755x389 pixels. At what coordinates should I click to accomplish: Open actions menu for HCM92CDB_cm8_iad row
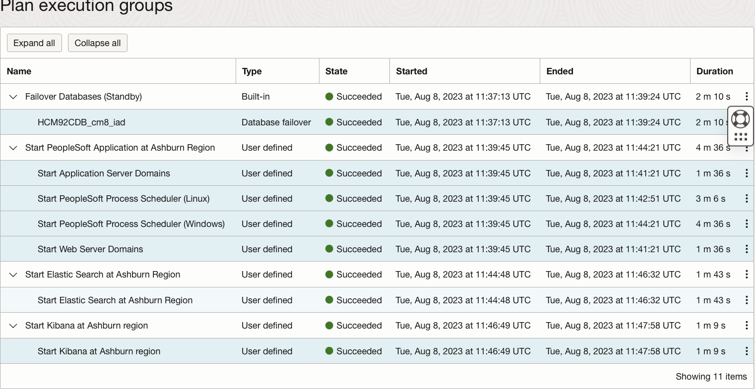click(x=747, y=122)
